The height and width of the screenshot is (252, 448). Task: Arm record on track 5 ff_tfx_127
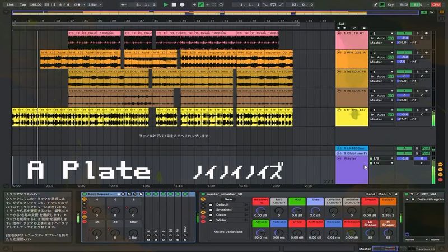(x=426, y=110)
